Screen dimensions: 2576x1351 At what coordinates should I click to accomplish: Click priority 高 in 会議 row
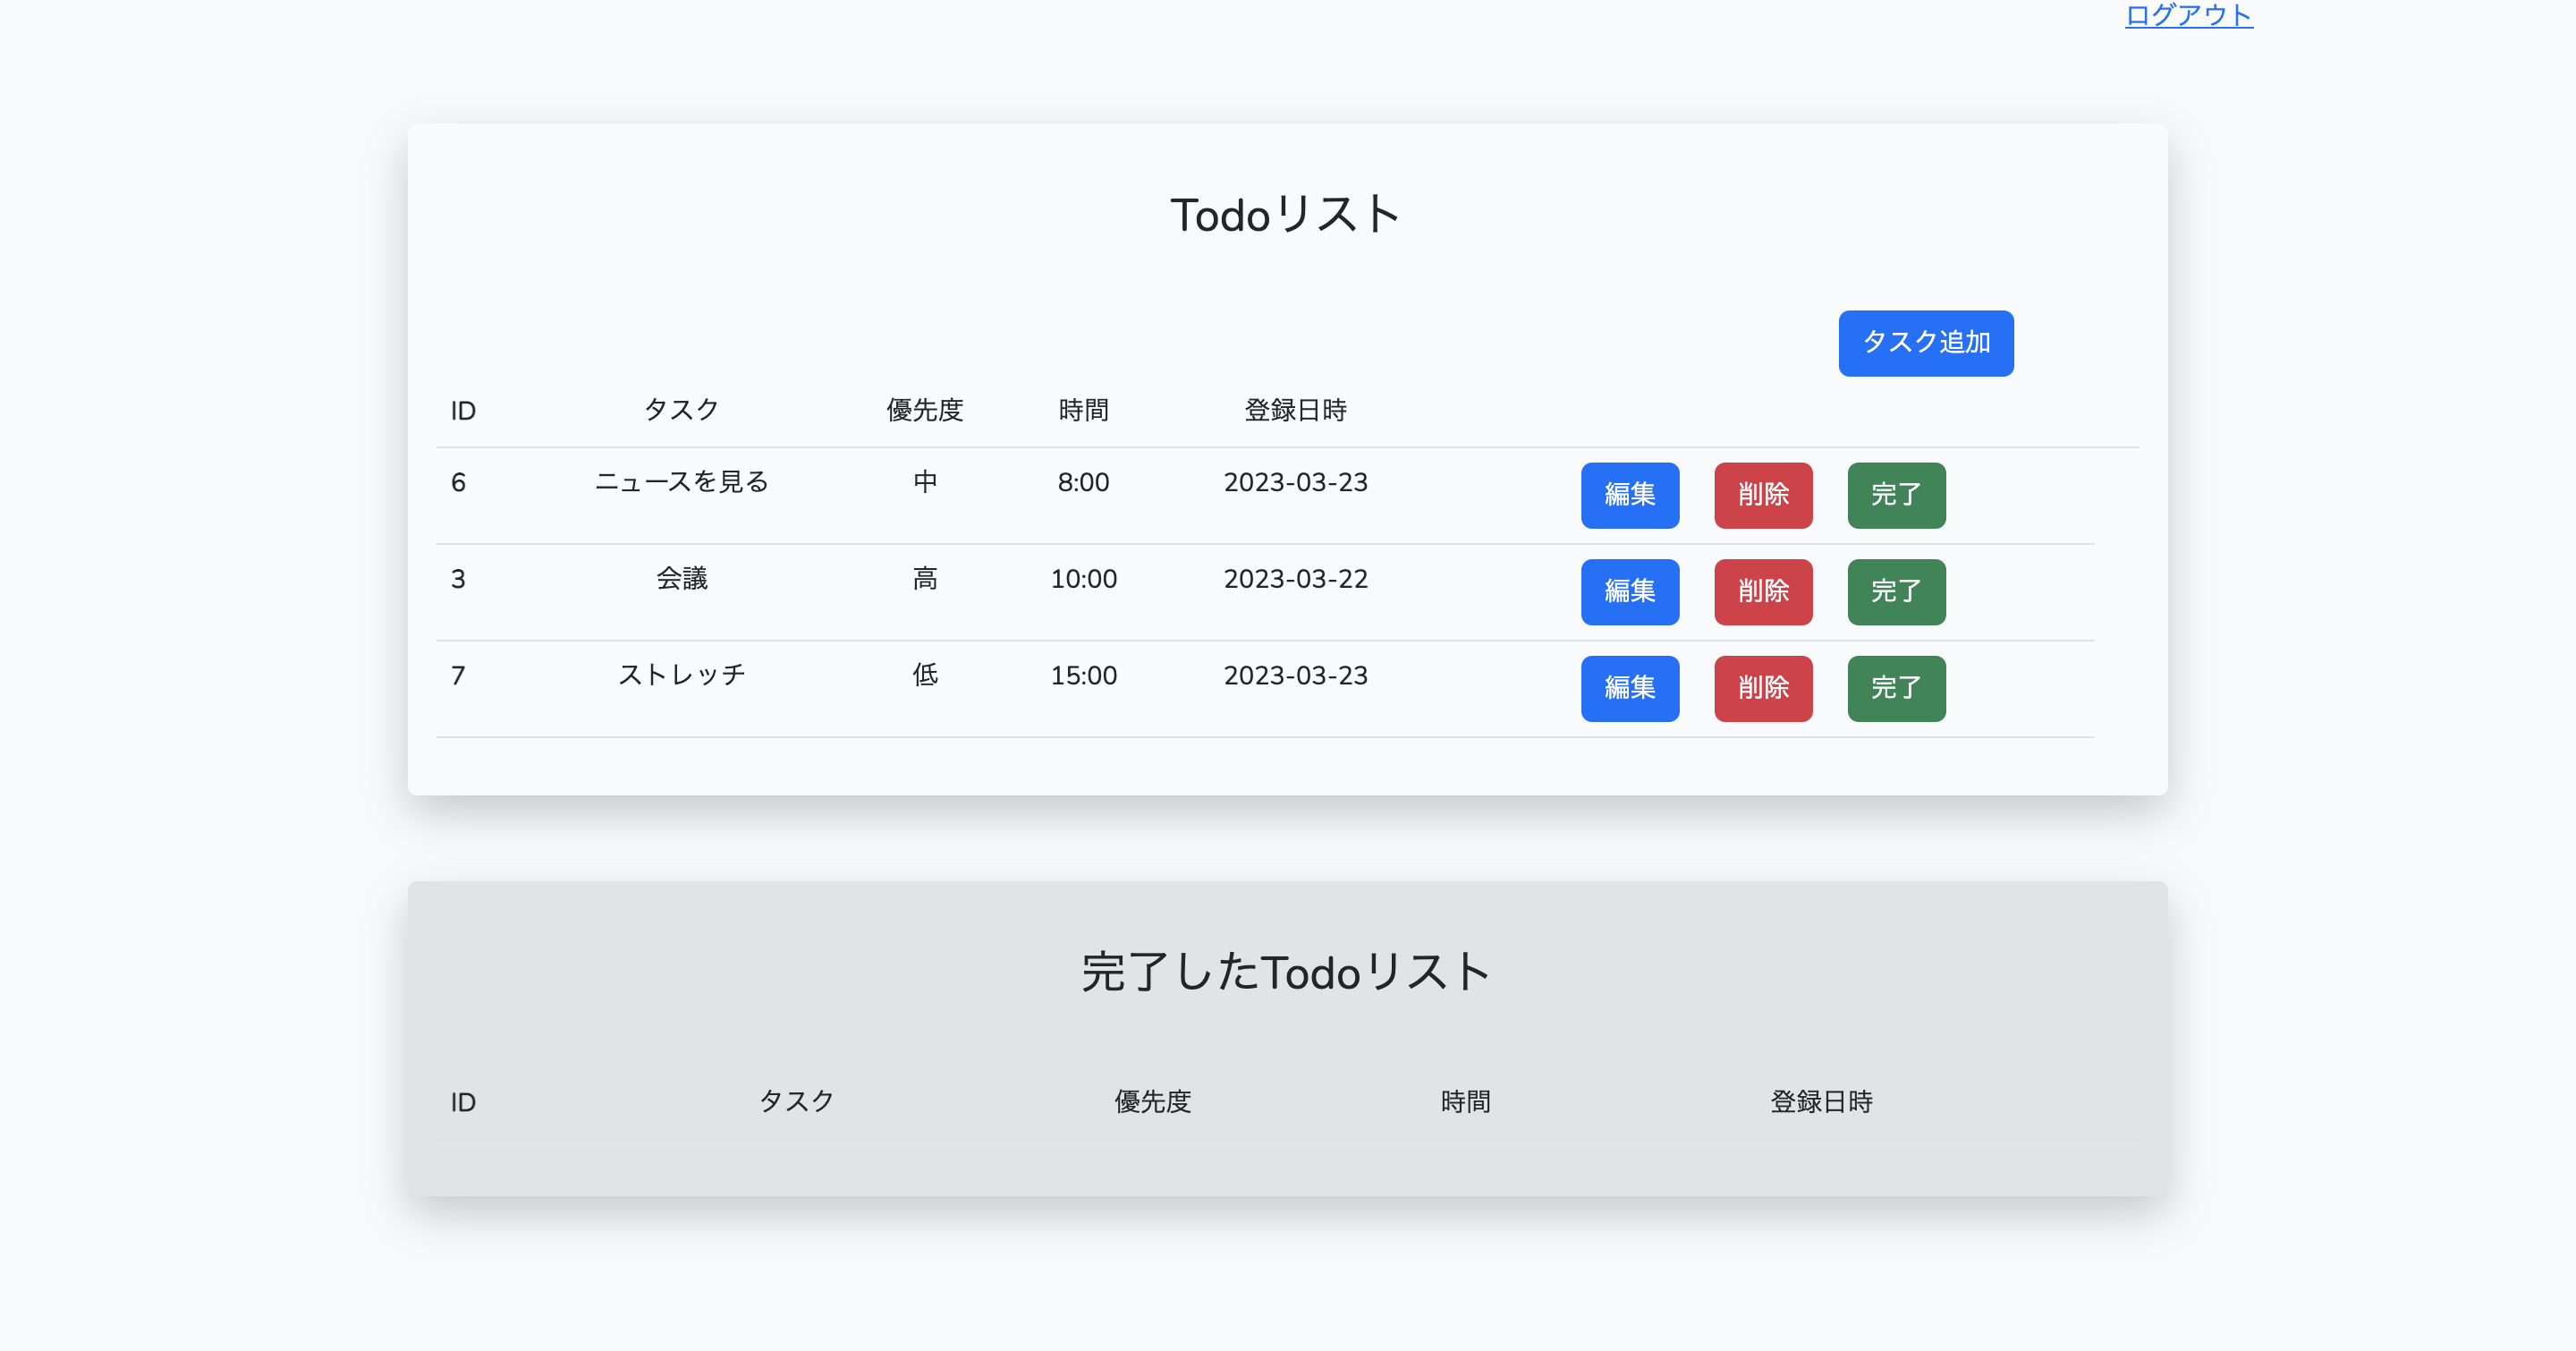pyautogui.click(x=924, y=578)
